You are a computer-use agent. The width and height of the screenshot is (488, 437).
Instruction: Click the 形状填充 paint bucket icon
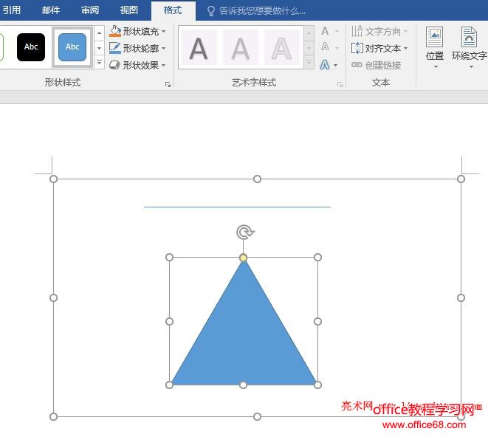tap(115, 31)
